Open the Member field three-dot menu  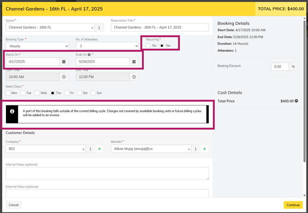click(x=196, y=149)
